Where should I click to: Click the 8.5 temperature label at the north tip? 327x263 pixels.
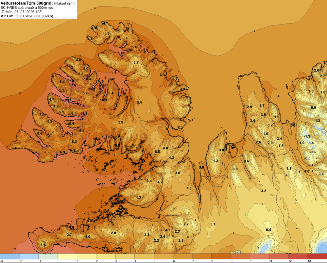126,31
